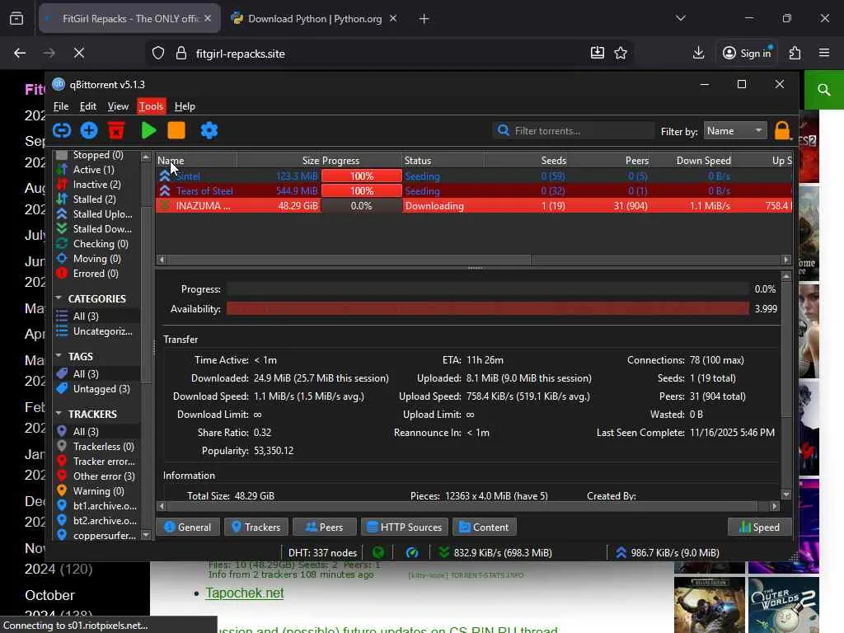844x633 pixels.
Task: Click the Add Torrent File plus icon
Action: [89, 130]
